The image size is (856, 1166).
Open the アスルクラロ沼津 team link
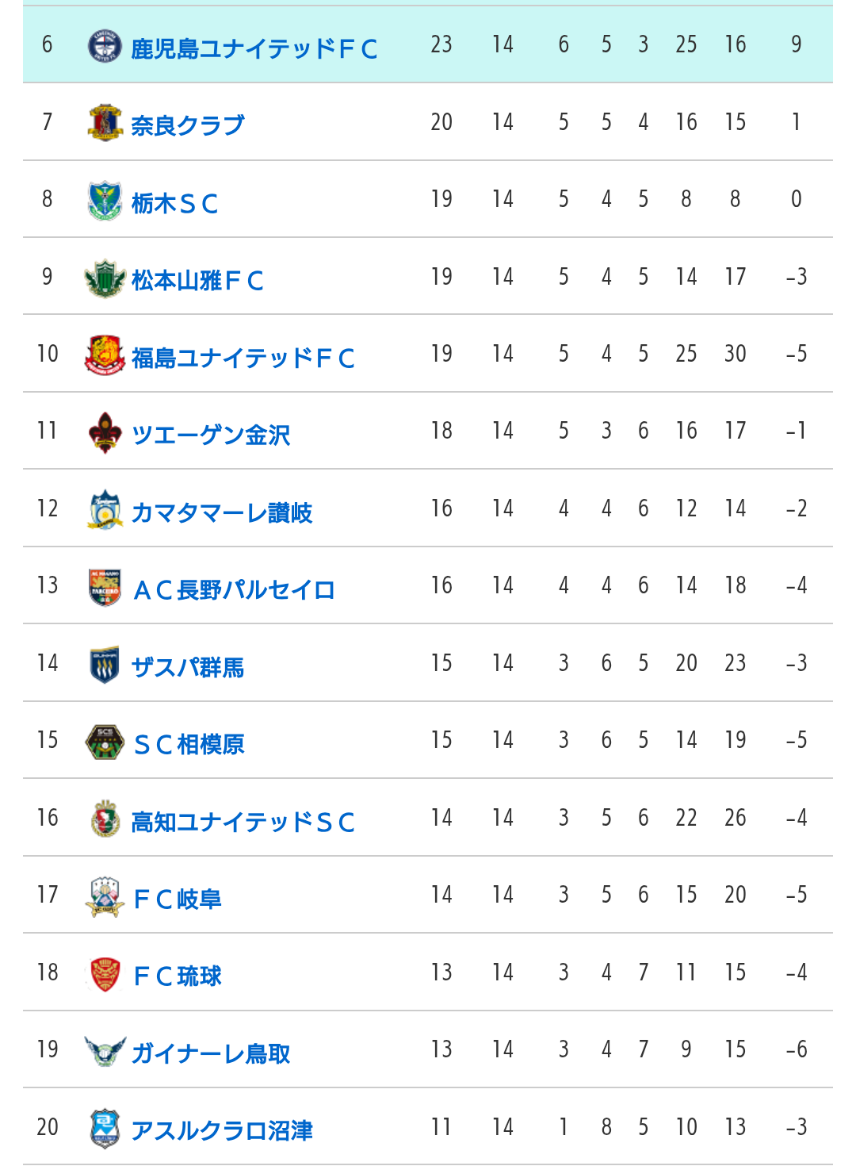point(222,1130)
